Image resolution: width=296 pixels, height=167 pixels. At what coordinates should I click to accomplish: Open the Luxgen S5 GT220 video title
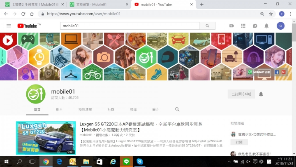pos(141,127)
